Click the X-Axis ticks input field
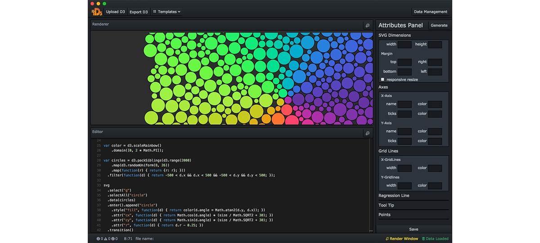 (405, 114)
